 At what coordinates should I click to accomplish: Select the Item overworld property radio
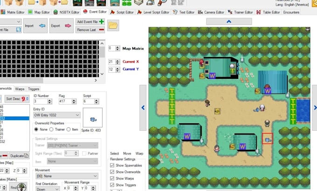click(69, 129)
